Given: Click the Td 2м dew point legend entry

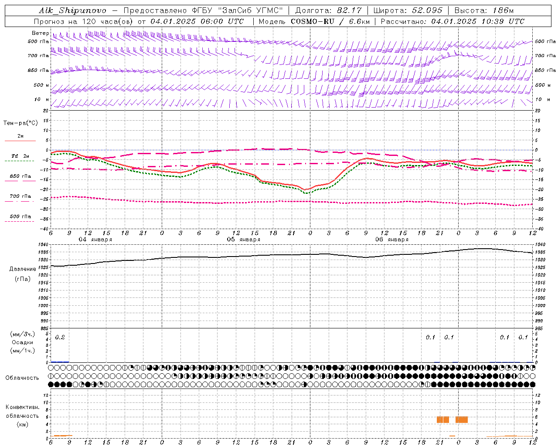Looking at the screenshot, I should pyautogui.click(x=20, y=156).
